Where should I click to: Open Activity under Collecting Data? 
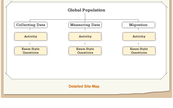[x=31, y=36]
